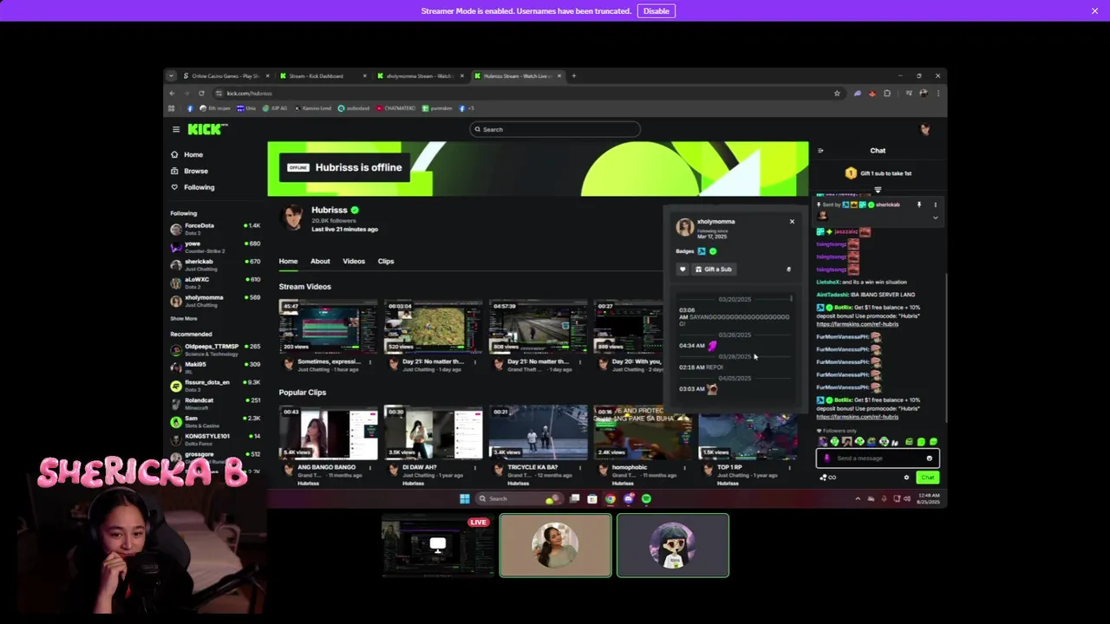Switch to the Clips tab
Image resolution: width=1110 pixels, height=624 pixels.
click(386, 261)
